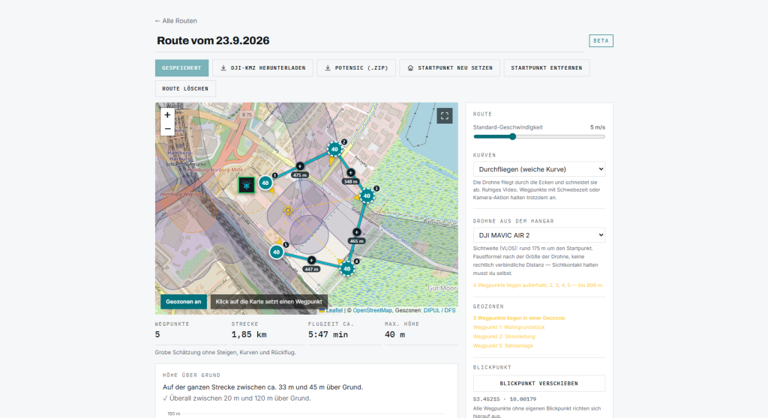The image size is (768, 418).
Task: Click warning Wegpunkt 5: Bahnanlage
Action: click(x=503, y=345)
